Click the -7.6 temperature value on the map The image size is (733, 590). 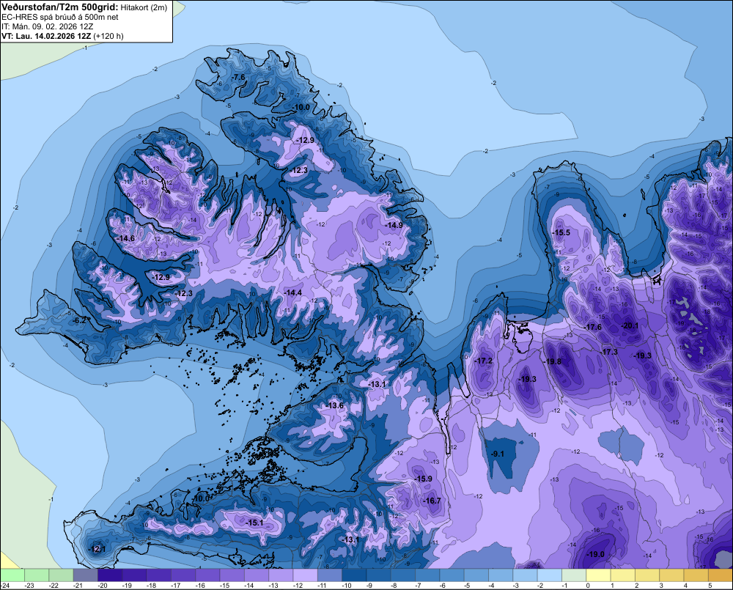[238, 77]
